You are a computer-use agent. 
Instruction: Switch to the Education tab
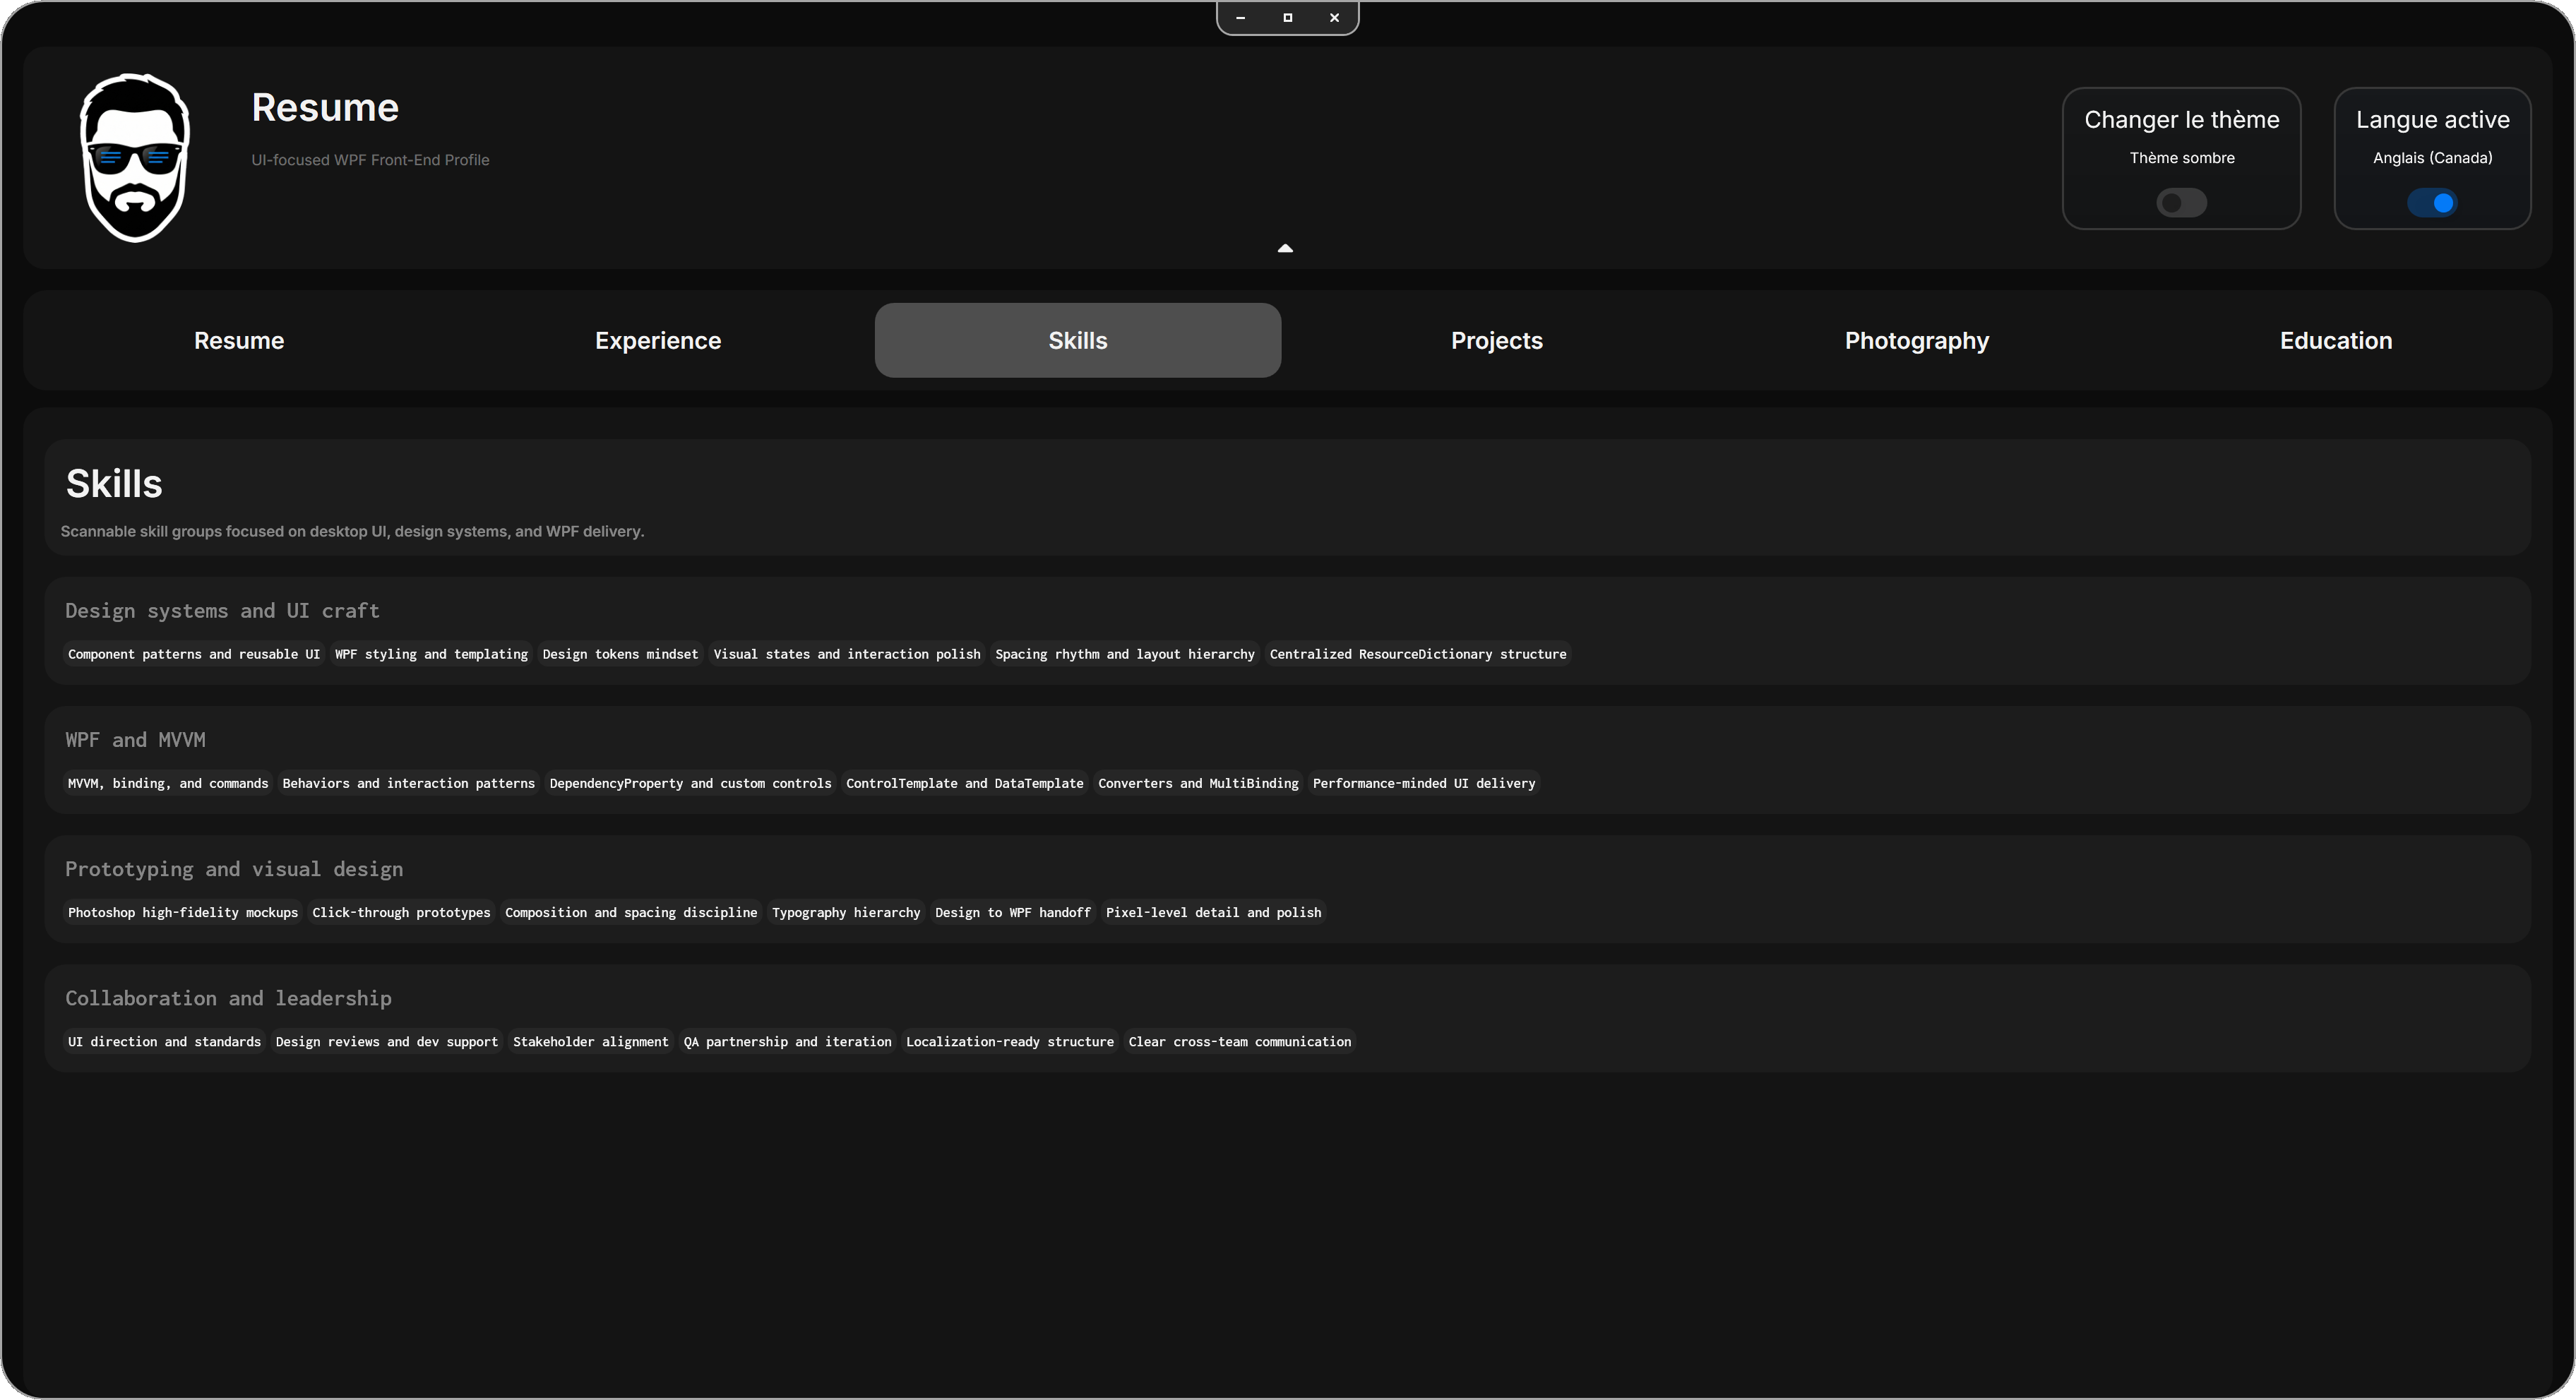coord(2335,341)
